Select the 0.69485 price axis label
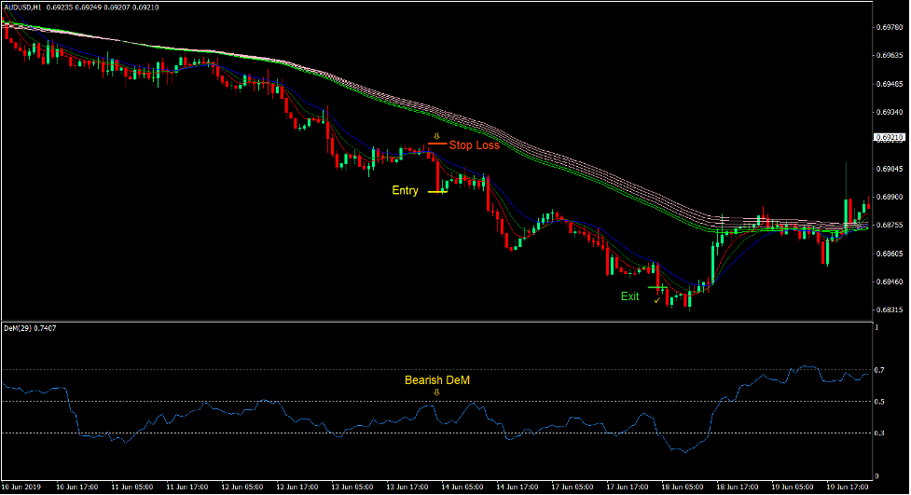 889,84
